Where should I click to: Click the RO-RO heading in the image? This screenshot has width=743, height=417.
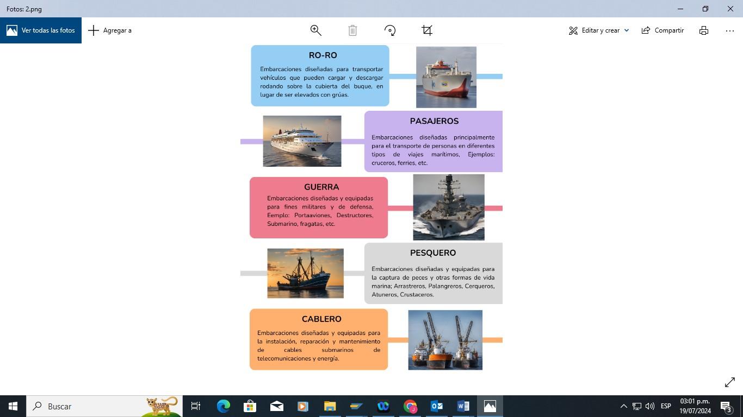coord(323,55)
